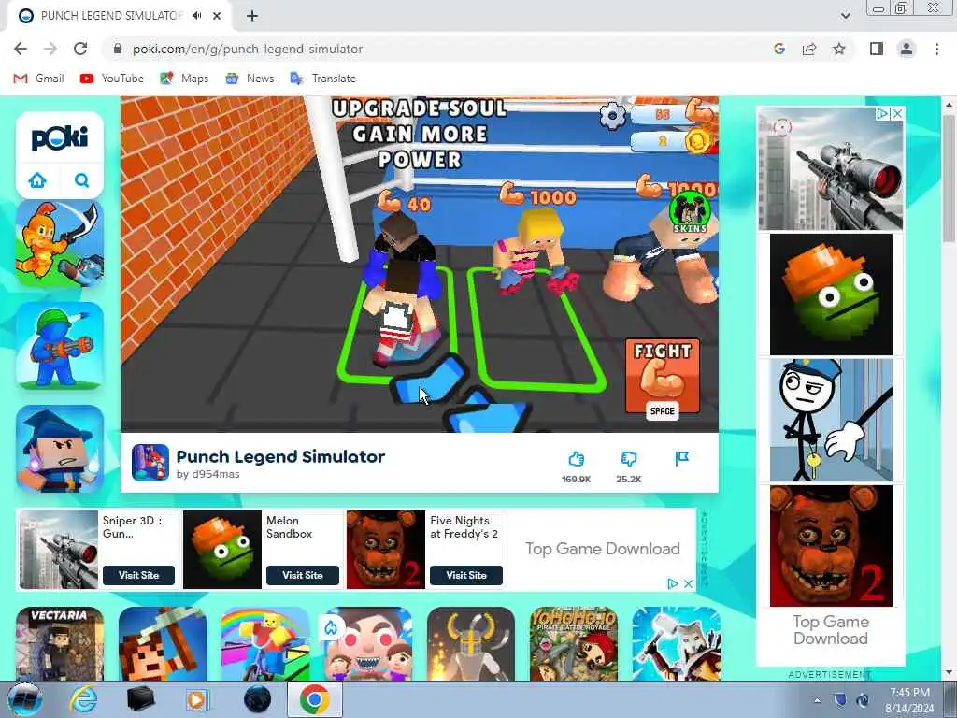Bookmark this page with star
Viewport: 957px width, 718px height.
839,49
